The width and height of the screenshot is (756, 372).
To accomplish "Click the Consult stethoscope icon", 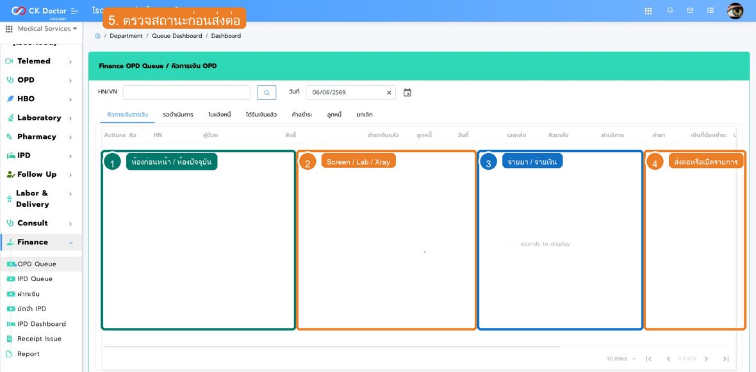I will click(10, 223).
